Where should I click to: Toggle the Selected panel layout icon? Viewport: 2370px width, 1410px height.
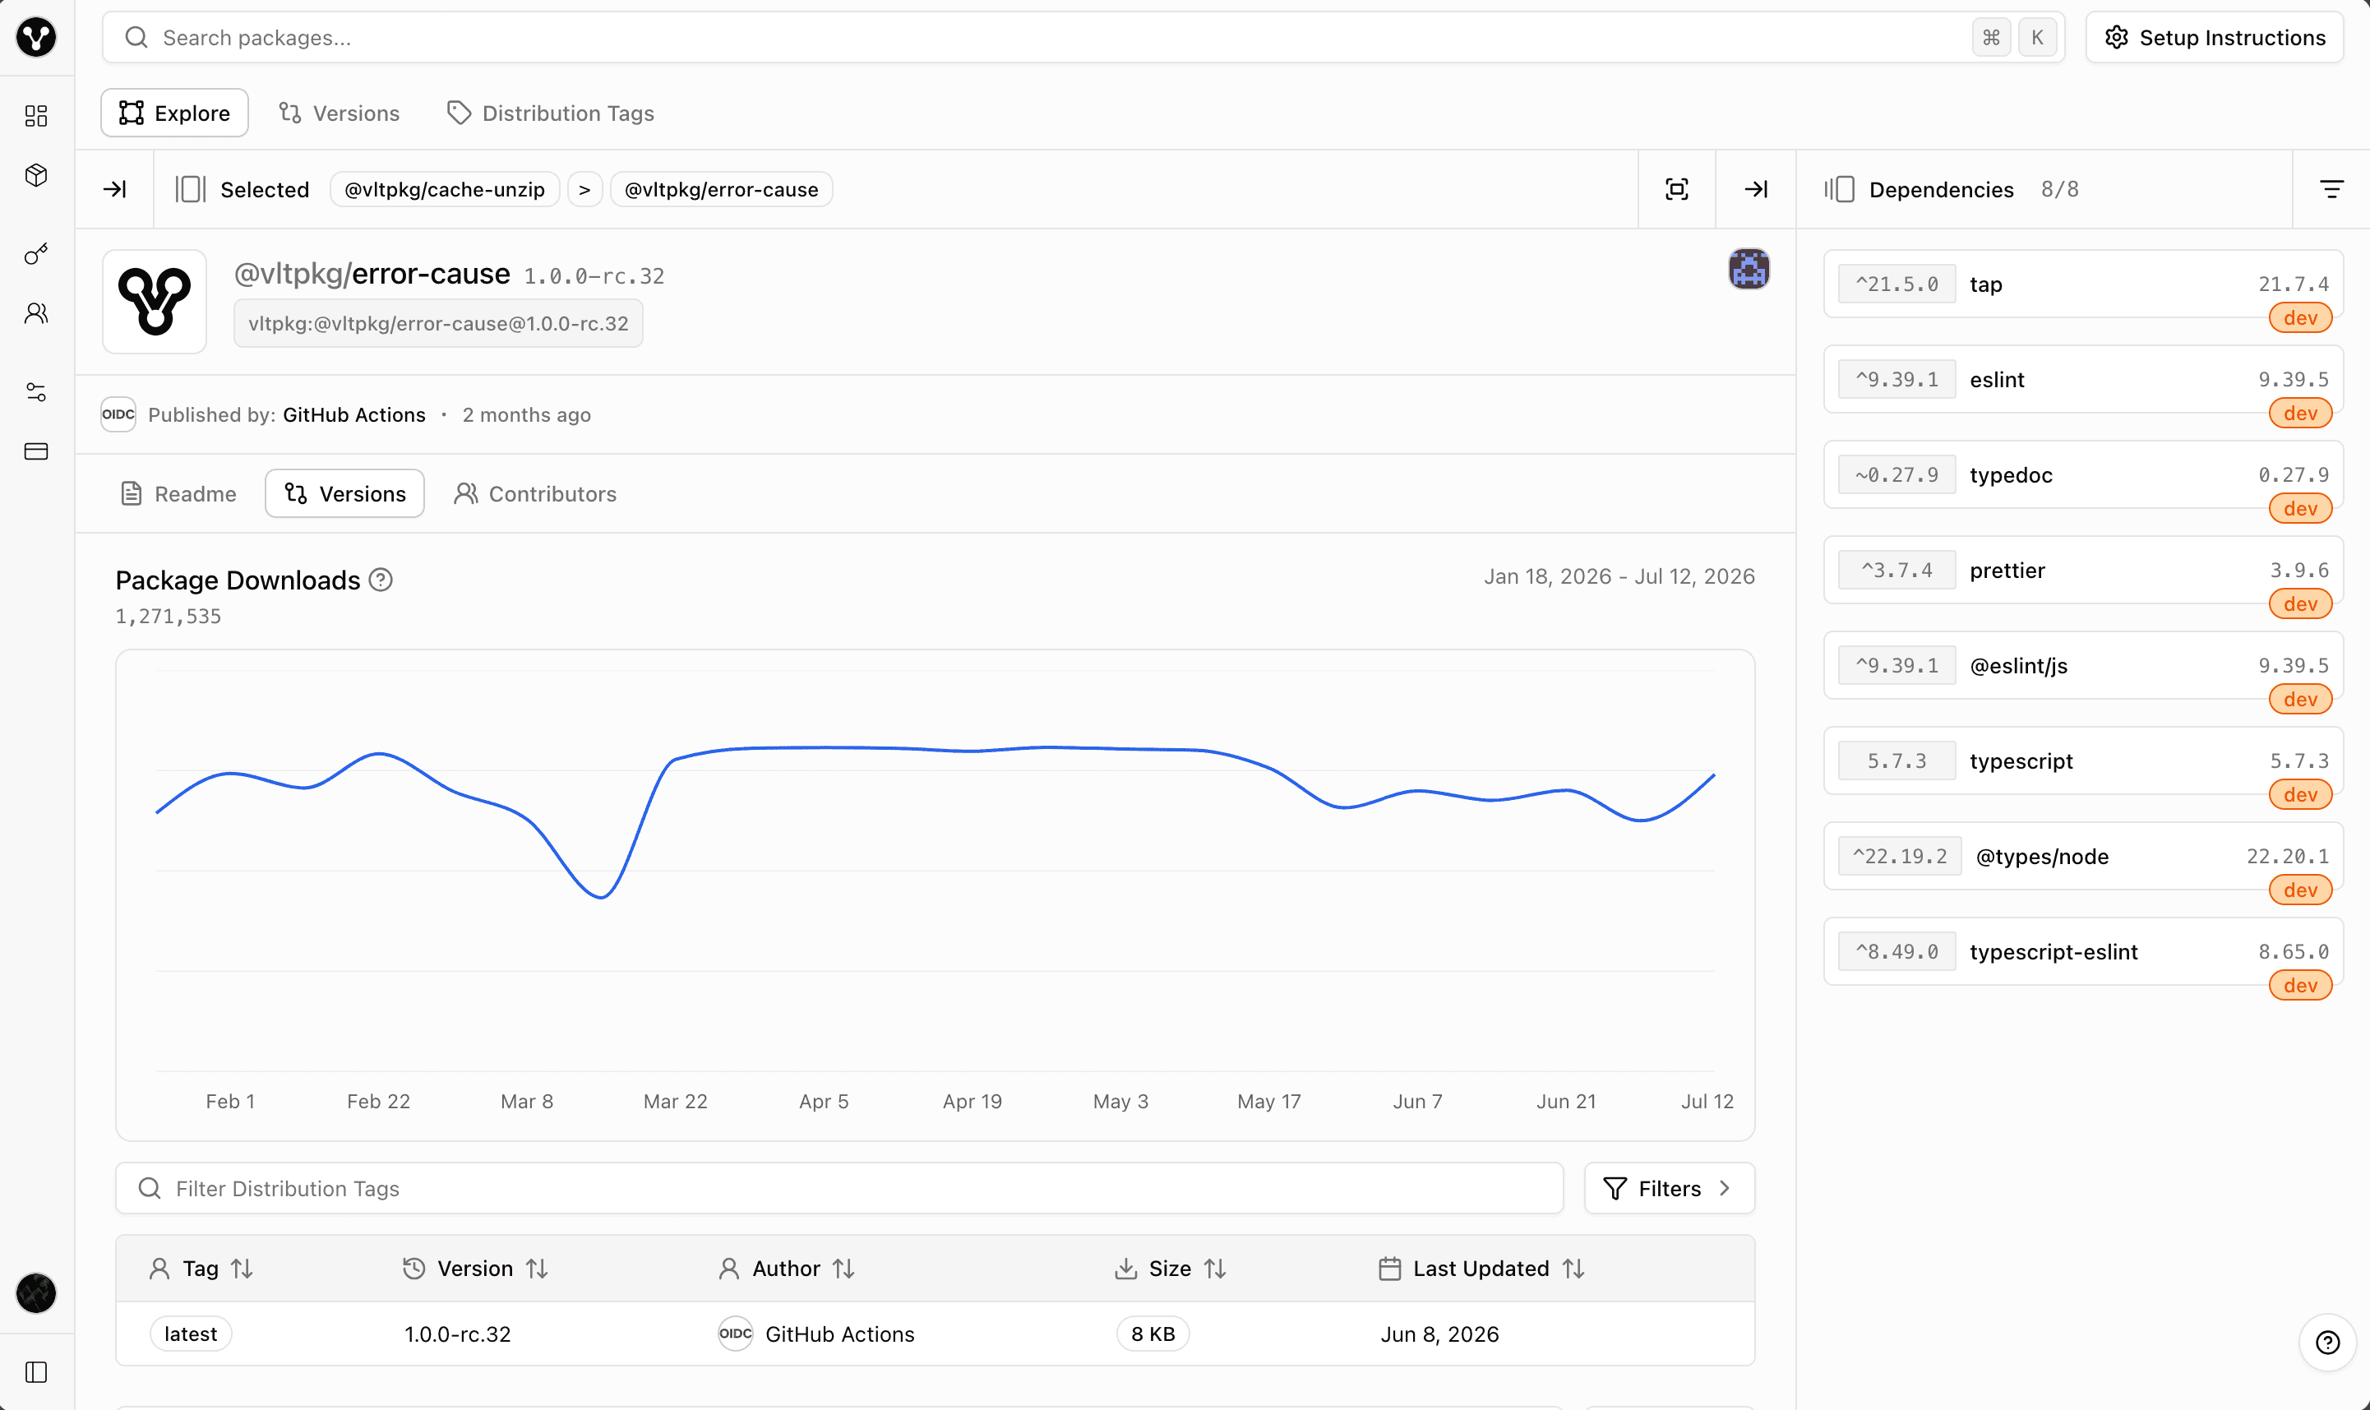[x=190, y=189]
